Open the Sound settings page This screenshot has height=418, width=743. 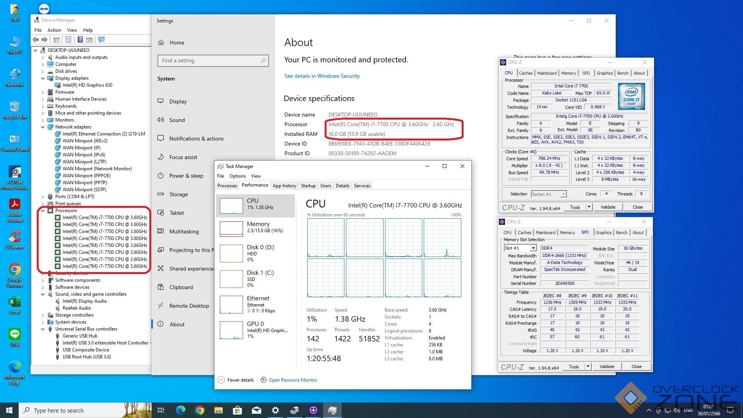coord(177,120)
